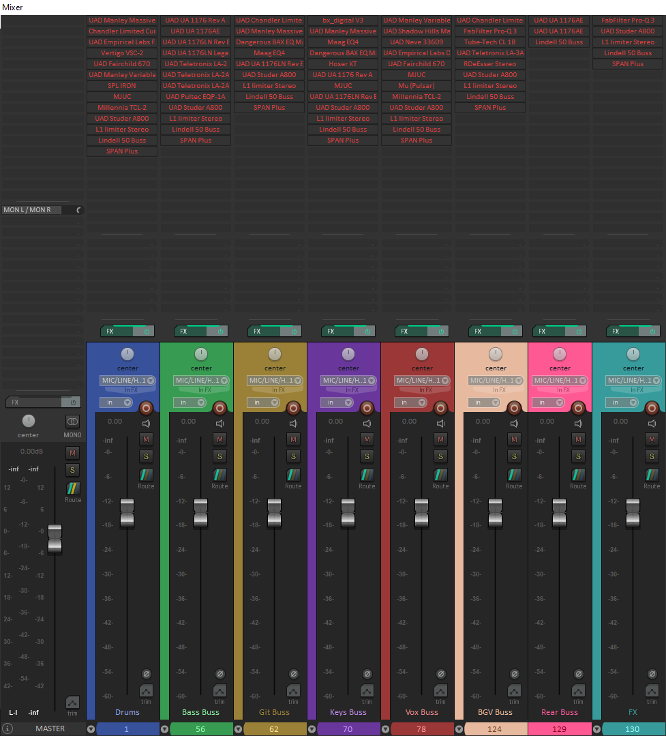666x736 pixels.
Task: Open the Bass Buss MIC/LINE input dropdown
Action: tap(201, 380)
